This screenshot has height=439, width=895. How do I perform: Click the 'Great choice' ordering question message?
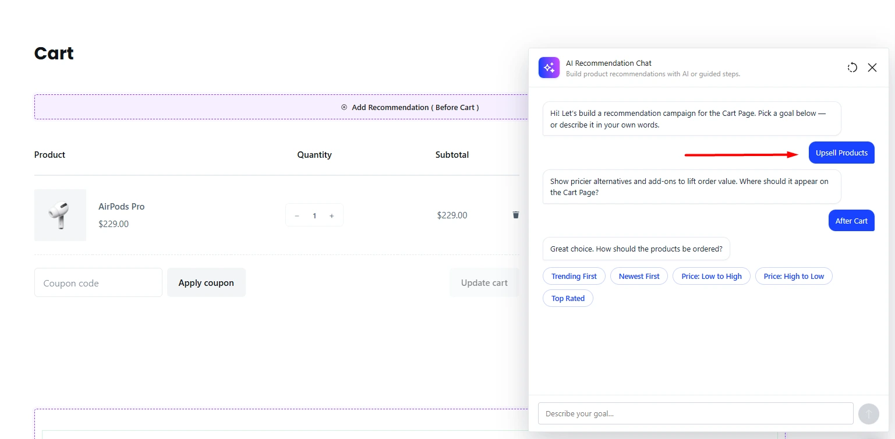coord(636,249)
